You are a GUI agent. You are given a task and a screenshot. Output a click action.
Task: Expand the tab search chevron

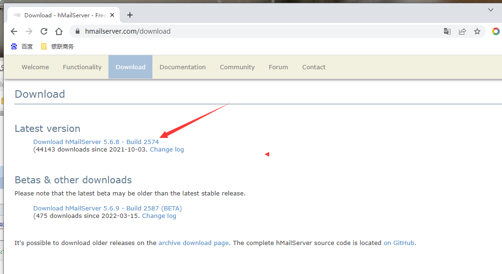coord(491,10)
